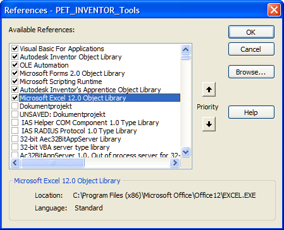
Task: Uncheck Autodesk Inventor's Apprentice Object Library
Action: click(15, 90)
